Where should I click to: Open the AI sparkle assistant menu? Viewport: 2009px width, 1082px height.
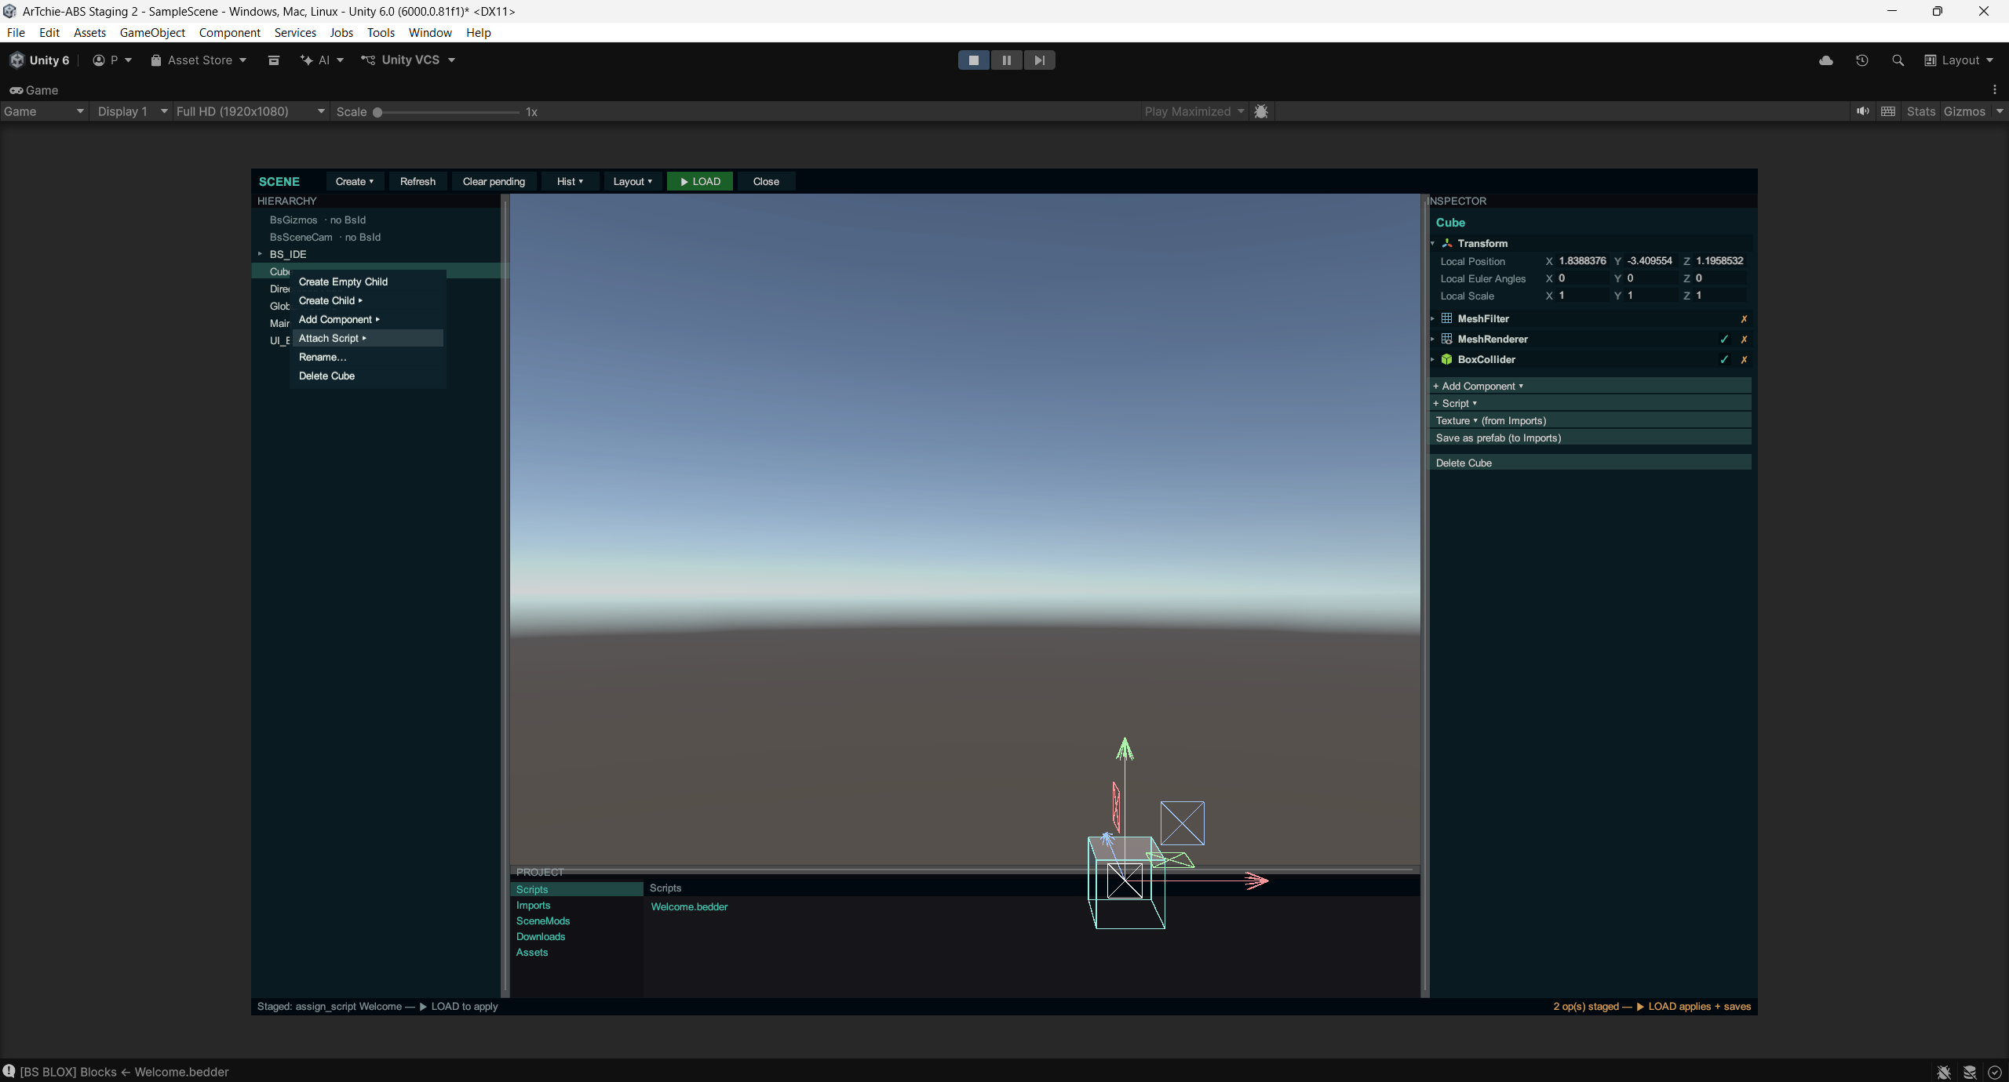322,60
